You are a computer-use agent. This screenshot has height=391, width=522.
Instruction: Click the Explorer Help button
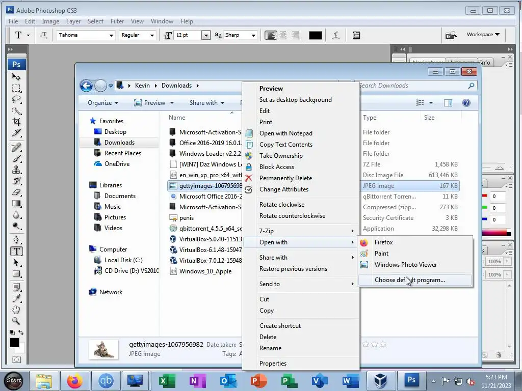tap(466, 103)
